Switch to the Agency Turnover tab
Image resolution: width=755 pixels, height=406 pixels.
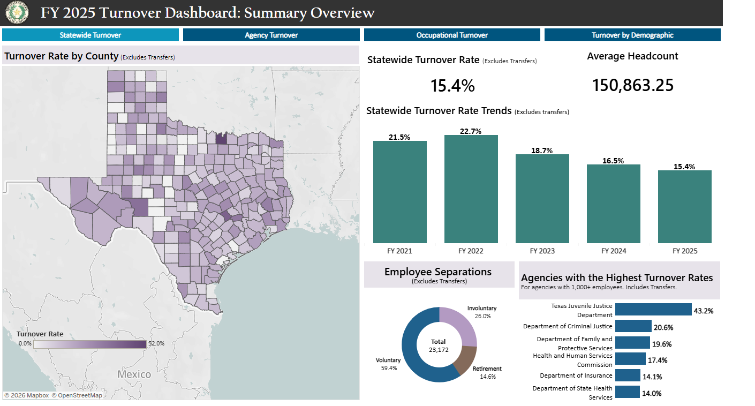coord(271,35)
